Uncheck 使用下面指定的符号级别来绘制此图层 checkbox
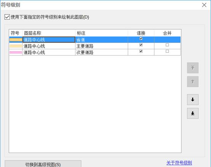The image size is (211, 167). pos(7,17)
